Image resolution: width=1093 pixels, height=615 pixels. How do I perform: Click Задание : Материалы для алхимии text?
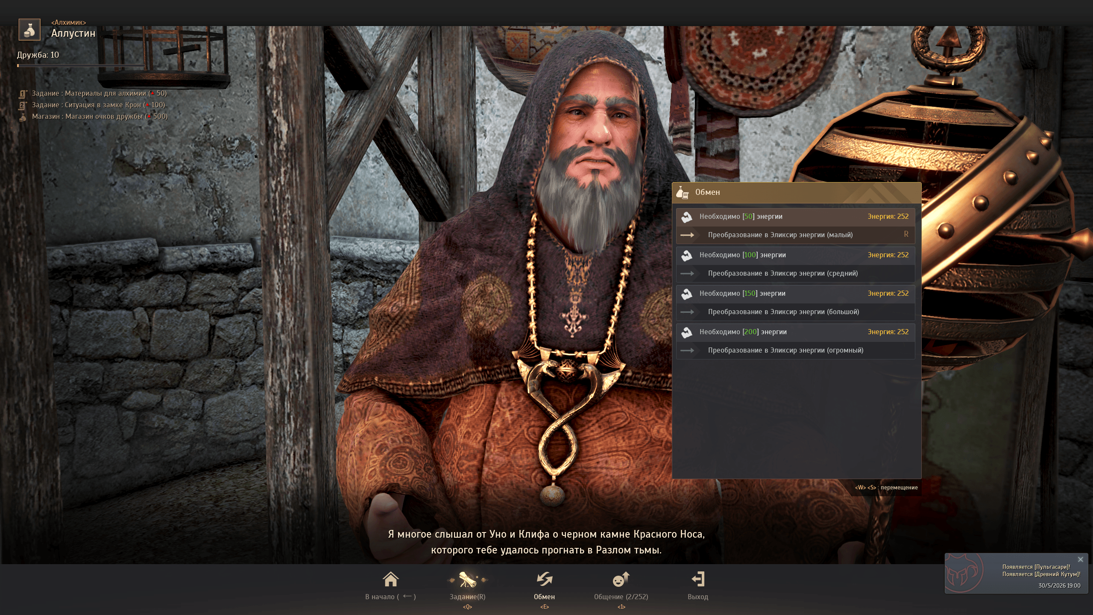100,93
